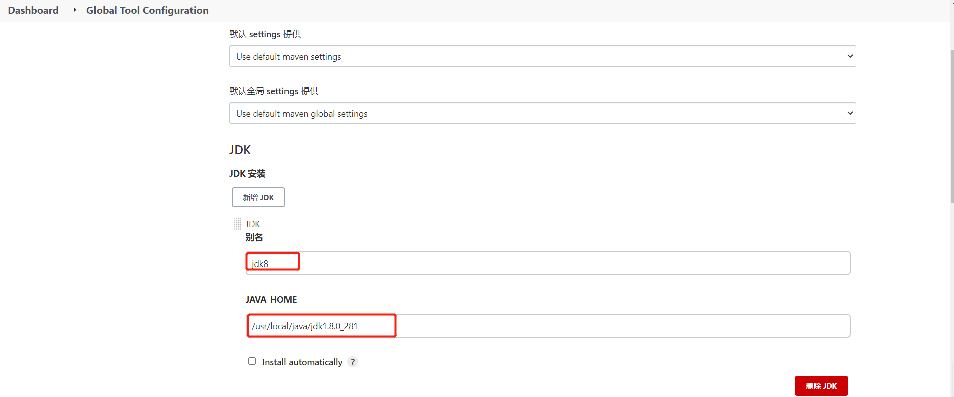Focus the 别名 field containing jdk8
This screenshot has width=954, height=397.
pos(548,263)
